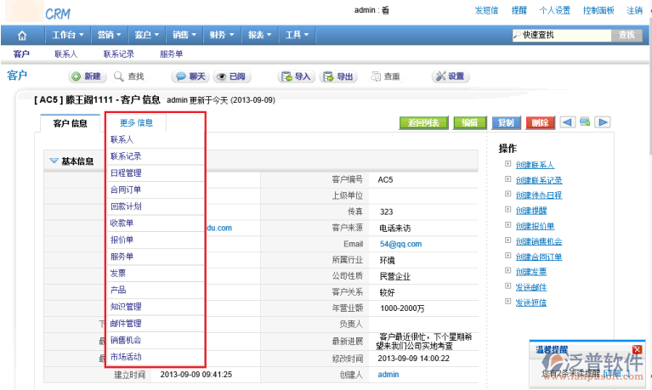Close the 温馨提醒 reminder popup
652x390 pixels.
[x=637, y=349]
